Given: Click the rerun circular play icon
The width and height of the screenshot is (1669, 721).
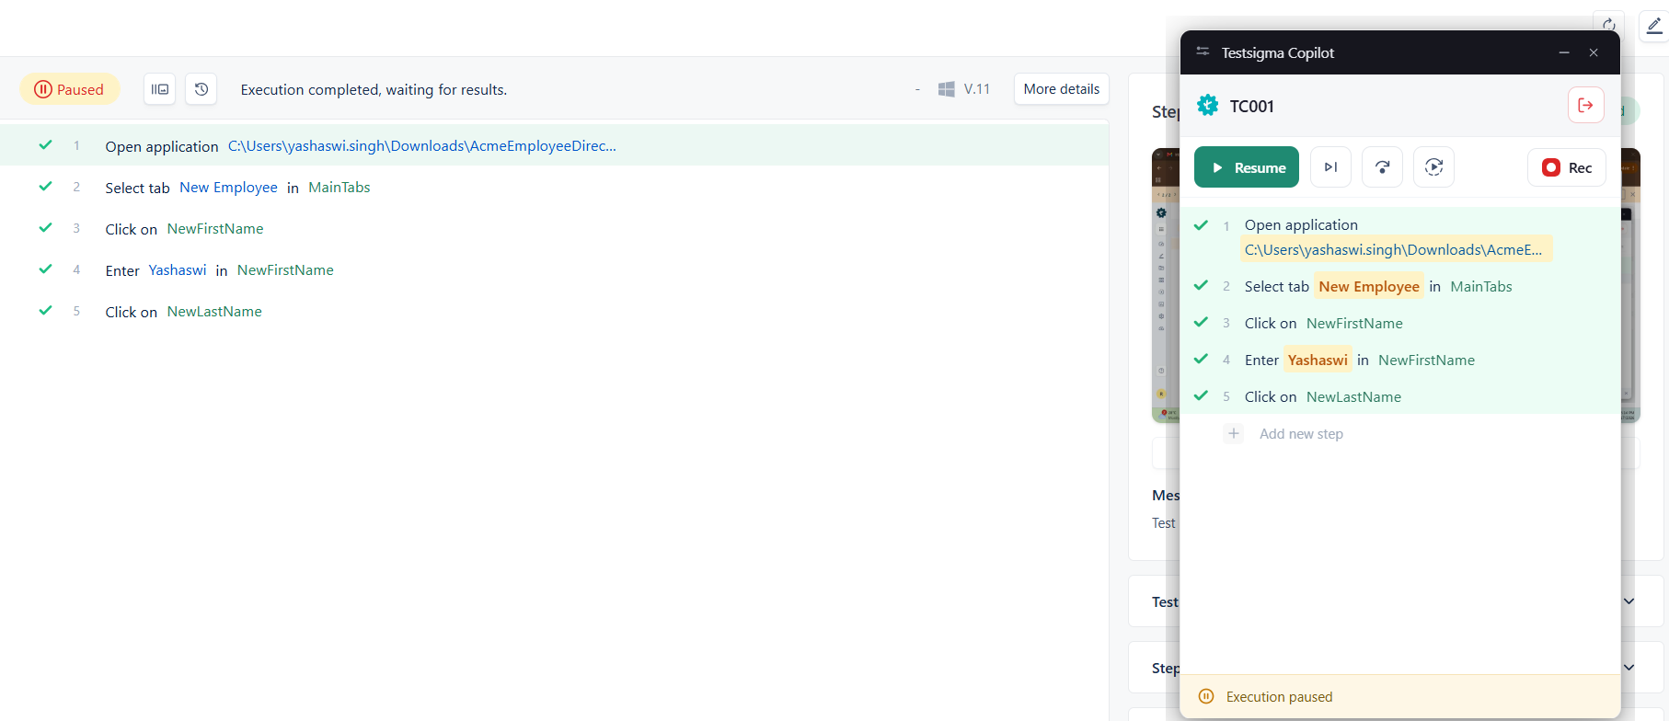Looking at the screenshot, I should pos(1433,167).
